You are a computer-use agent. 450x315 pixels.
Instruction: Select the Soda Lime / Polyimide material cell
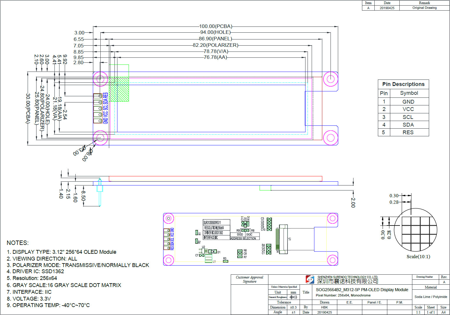click(x=431, y=297)
